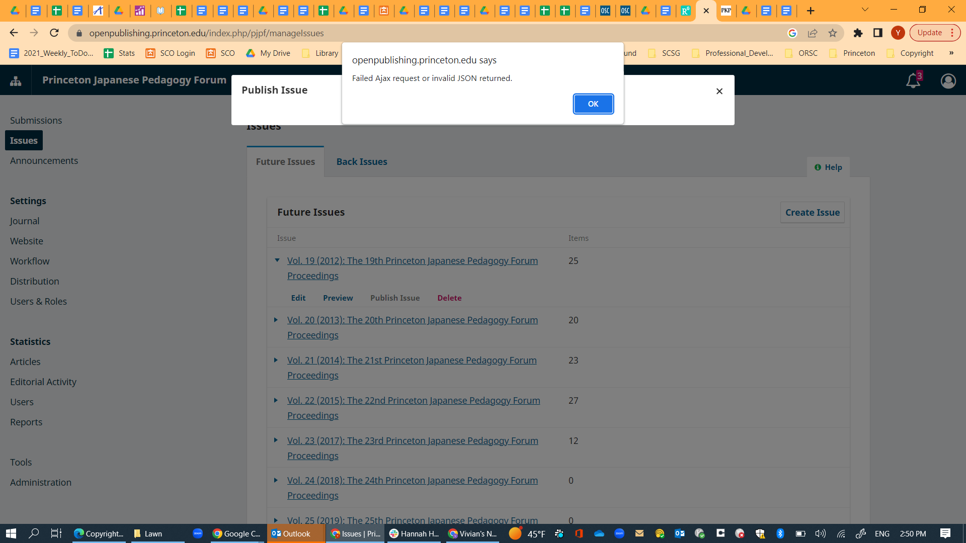Image resolution: width=966 pixels, height=543 pixels.
Task: Close the Publish Issue modal
Action: 719,91
